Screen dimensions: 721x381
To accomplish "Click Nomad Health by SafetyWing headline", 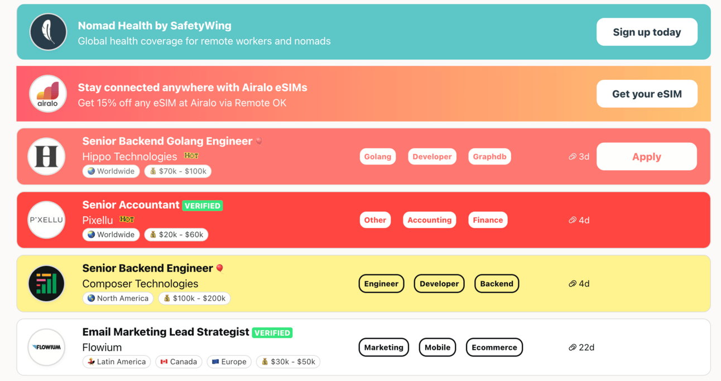I will tap(155, 26).
